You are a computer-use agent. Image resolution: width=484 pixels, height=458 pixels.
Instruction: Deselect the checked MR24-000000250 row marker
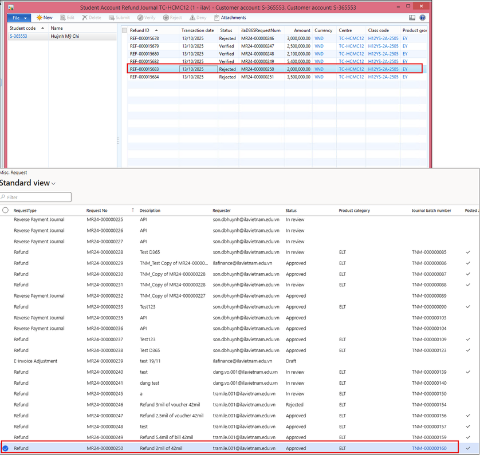pyautogui.click(x=6, y=448)
